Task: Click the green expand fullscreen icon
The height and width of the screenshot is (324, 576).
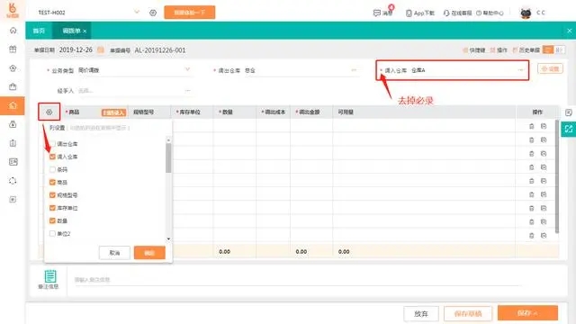Action: coord(569,129)
